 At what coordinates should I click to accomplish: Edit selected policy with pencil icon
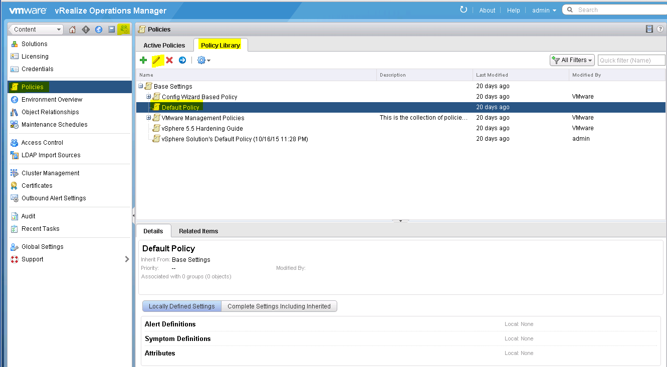click(156, 60)
